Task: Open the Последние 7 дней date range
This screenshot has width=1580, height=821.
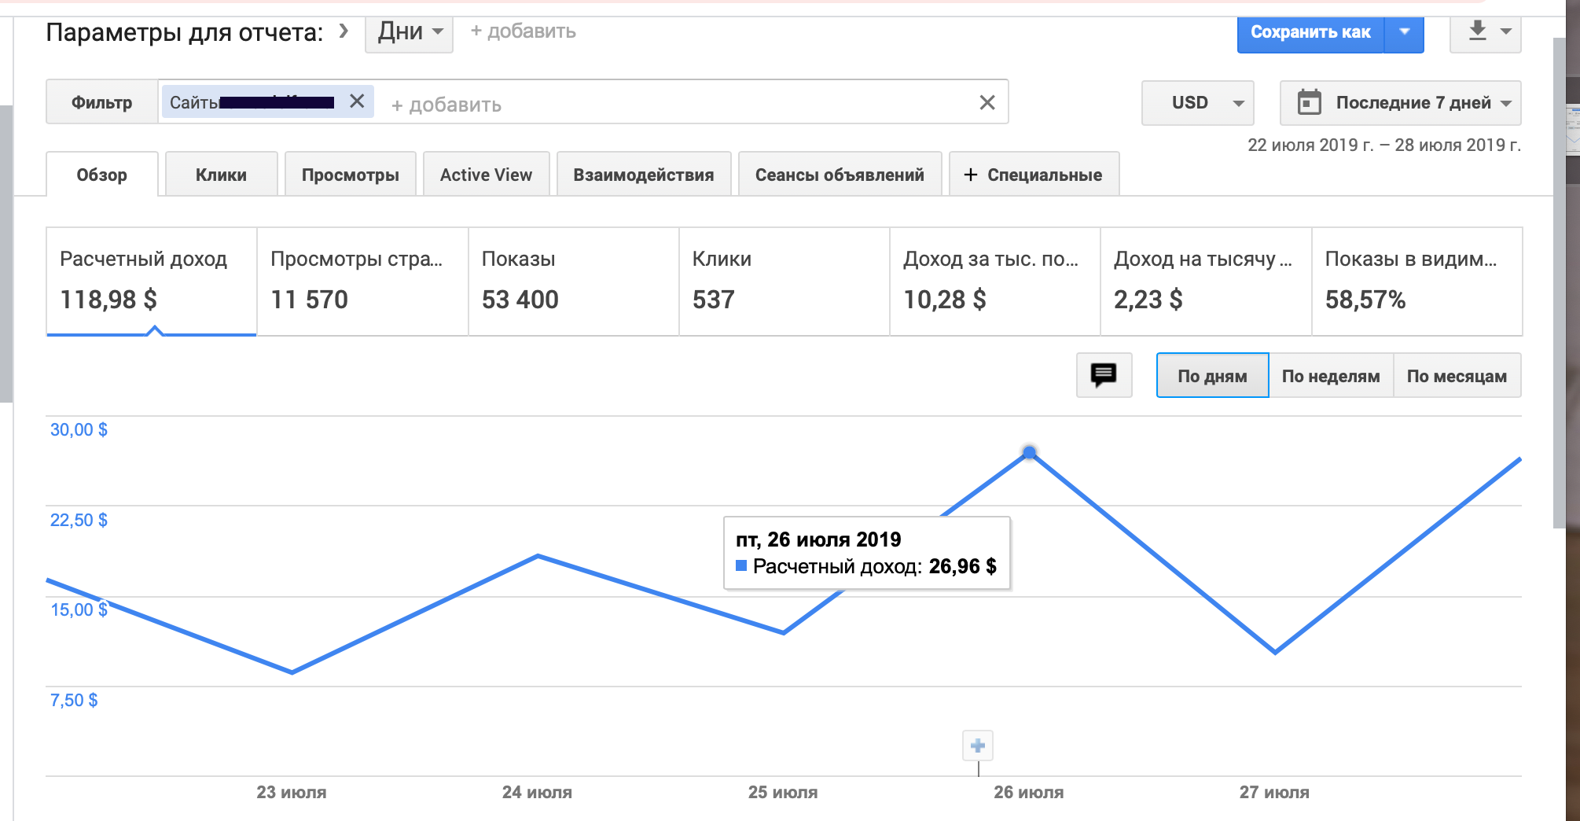Action: tap(1400, 102)
